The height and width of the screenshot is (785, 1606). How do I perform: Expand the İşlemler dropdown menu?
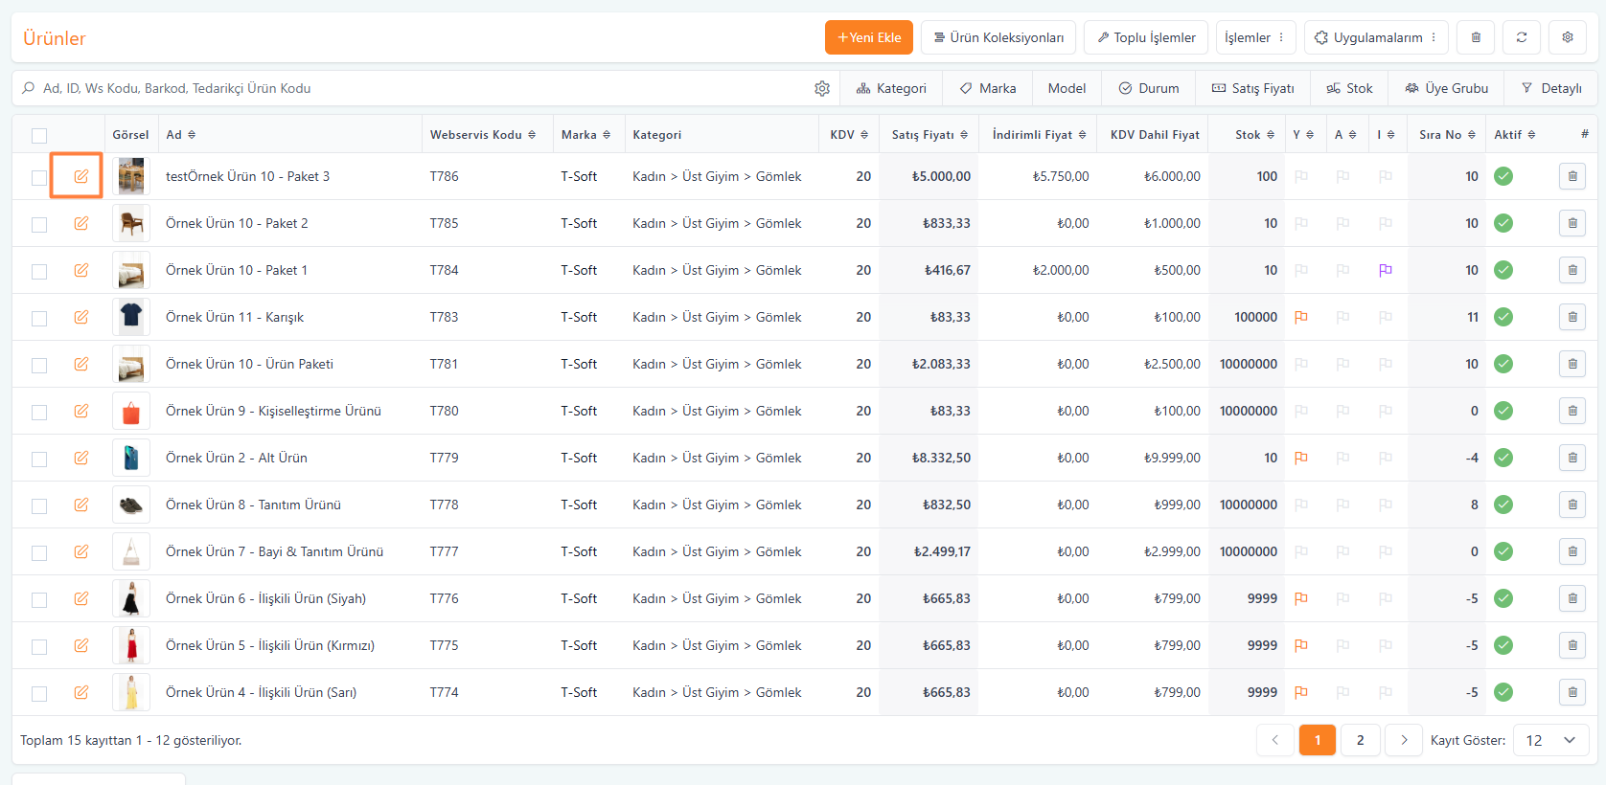pyautogui.click(x=1255, y=37)
